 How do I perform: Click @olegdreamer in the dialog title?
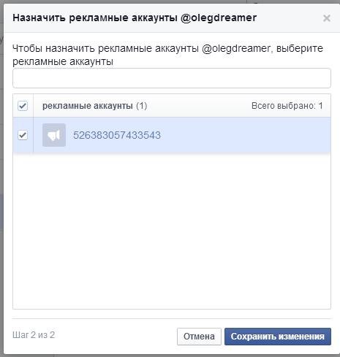tap(219, 18)
